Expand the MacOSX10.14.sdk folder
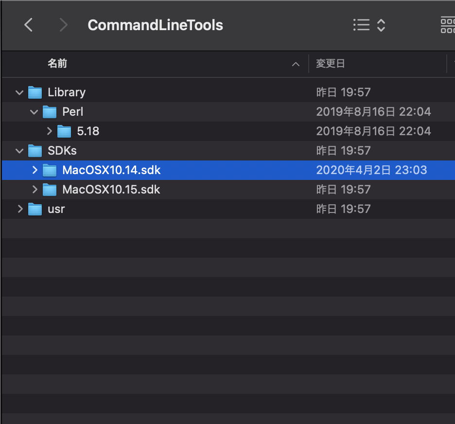The image size is (455, 424). (x=35, y=170)
